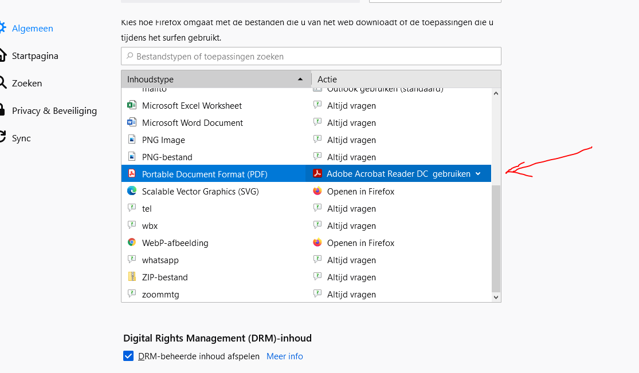Click the question icon beside tel content type

point(132,208)
